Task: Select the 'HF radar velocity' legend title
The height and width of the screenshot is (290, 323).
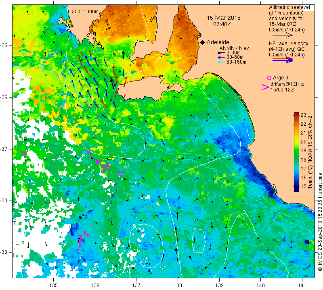Action: click(288, 43)
